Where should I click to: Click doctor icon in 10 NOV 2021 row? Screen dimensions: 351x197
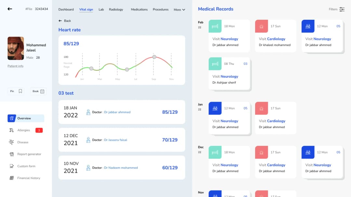(88, 168)
